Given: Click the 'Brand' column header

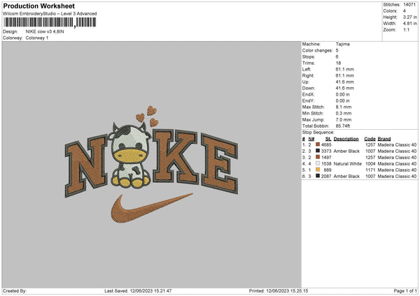Looking at the screenshot, I should [384, 139].
